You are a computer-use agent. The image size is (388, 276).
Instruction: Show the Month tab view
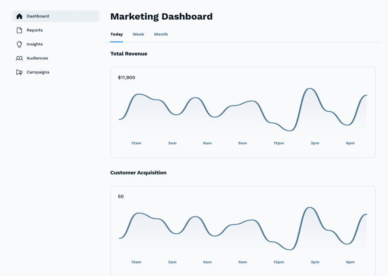(161, 34)
